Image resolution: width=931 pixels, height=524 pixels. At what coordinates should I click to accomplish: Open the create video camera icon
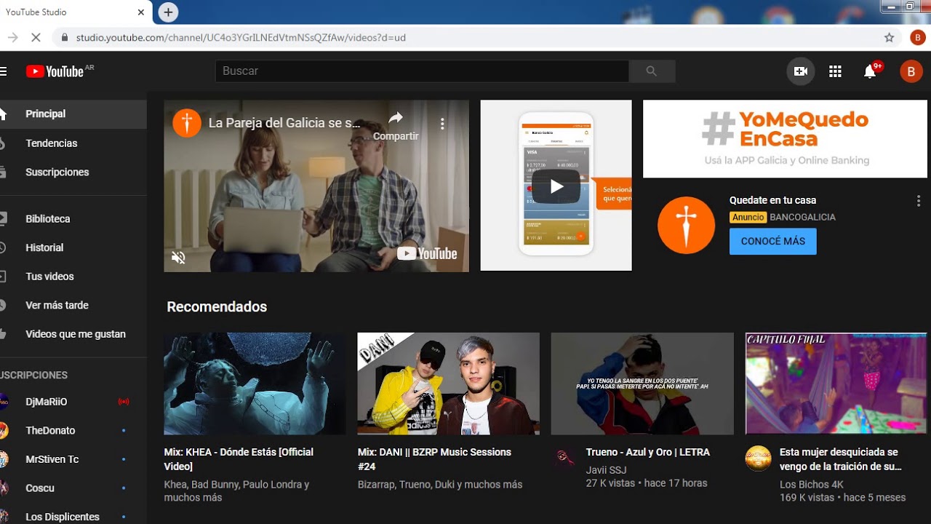coord(801,71)
